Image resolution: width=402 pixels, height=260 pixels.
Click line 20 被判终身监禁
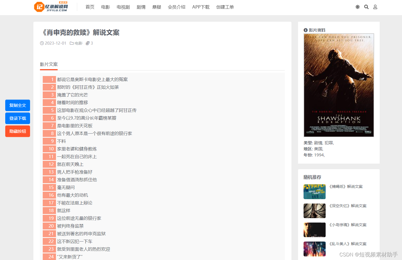pos(70,226)
